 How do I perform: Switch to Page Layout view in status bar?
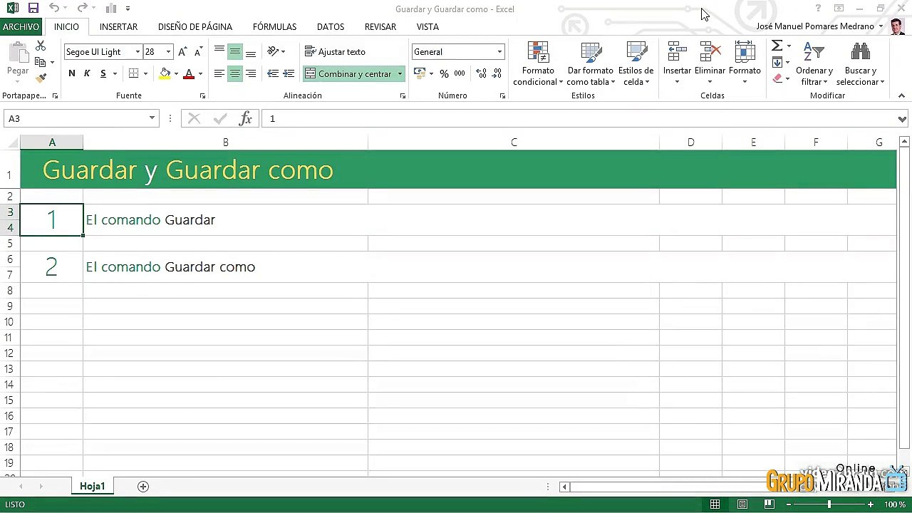[742, 504]
